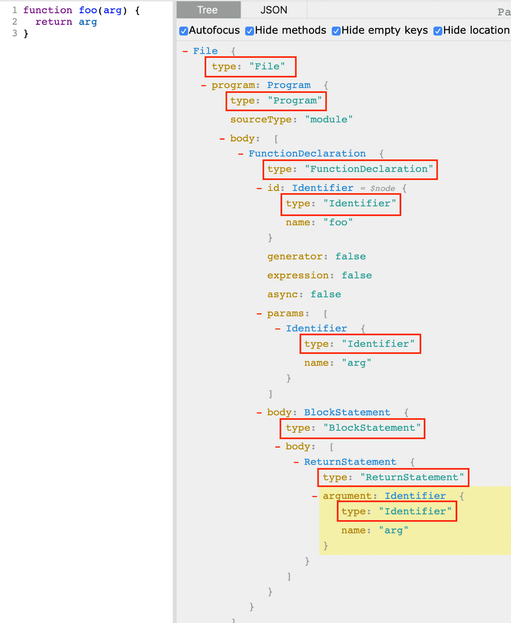Click the ReturnStatement node label
The height and width of the screenshot is (623, 511).
tap(350, 461)
